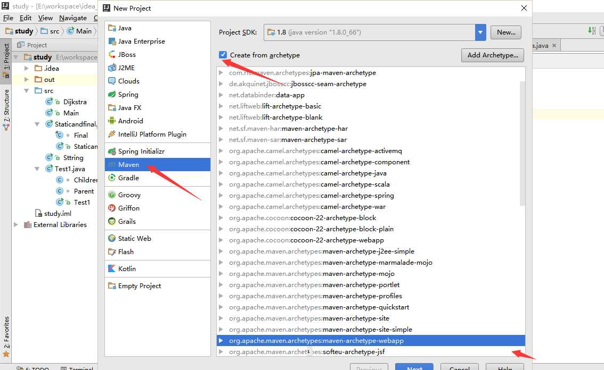Close the editor tab ending in a.java
Image resolution: width=604 pixels, height=370 pixels.
pyautogui.click(x=554, y=45)
